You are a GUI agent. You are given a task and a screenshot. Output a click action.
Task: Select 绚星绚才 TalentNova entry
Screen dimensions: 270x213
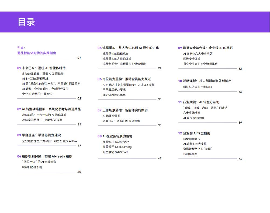coord(116,142)
